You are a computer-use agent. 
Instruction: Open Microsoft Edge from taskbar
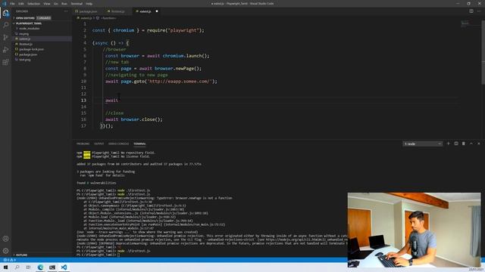[40, 267]
